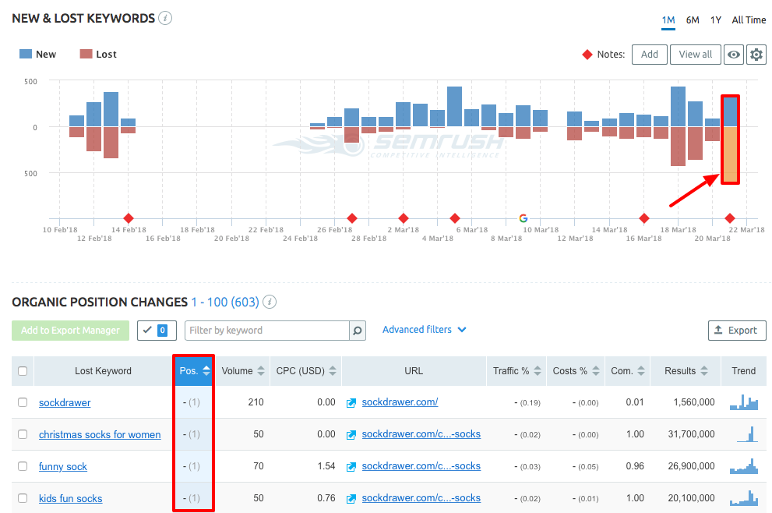Click the 26,900,000 results value
772x513 pixels.
coord(691,466)
